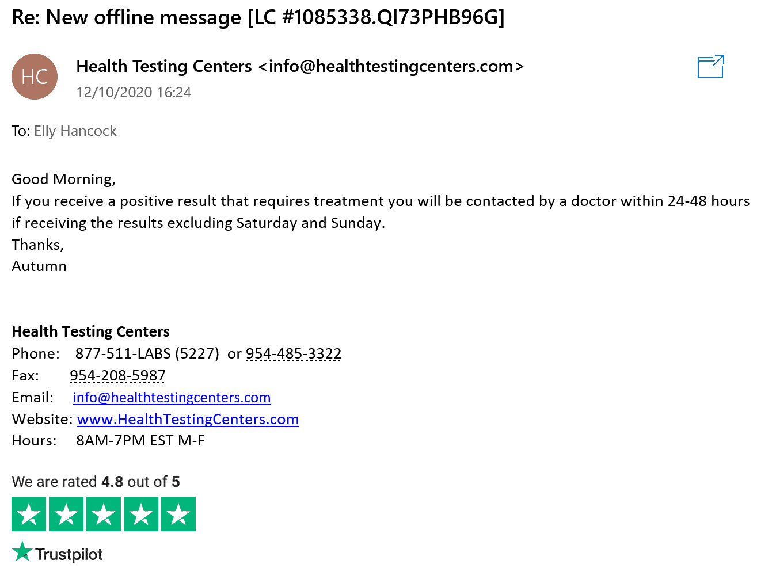Click the email subject line
Image resolution: width=776 pixels, height=583 pixels.
coord(258,17)
